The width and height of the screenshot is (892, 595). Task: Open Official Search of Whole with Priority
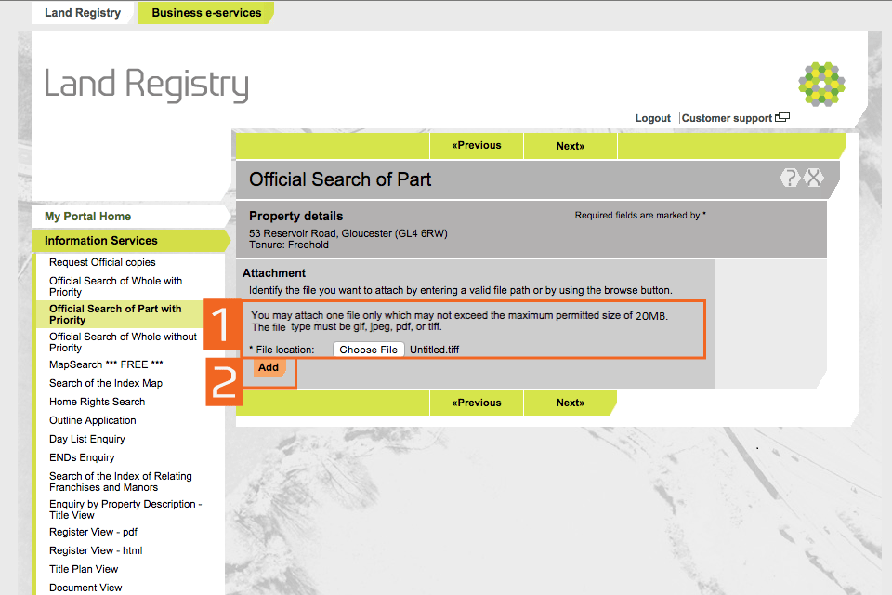(x=115, y=286)
